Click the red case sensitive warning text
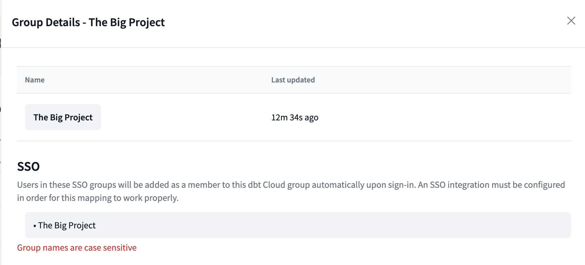Screen dimensions: 585x265 (77, 248)
